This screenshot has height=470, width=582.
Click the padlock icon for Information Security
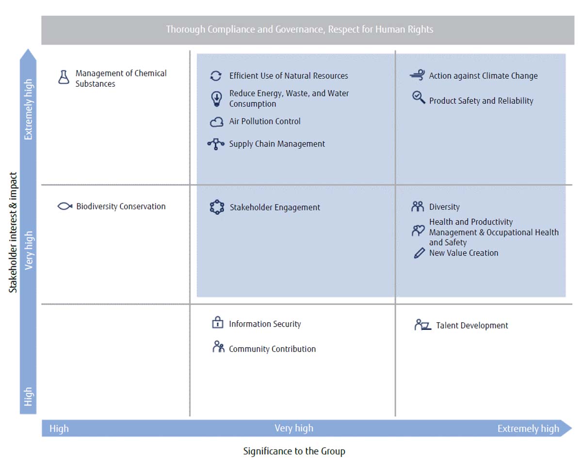[218, 323]
